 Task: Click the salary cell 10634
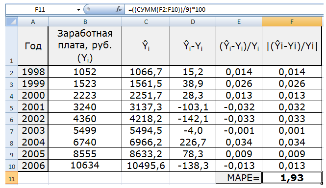(x=85, y=166)
